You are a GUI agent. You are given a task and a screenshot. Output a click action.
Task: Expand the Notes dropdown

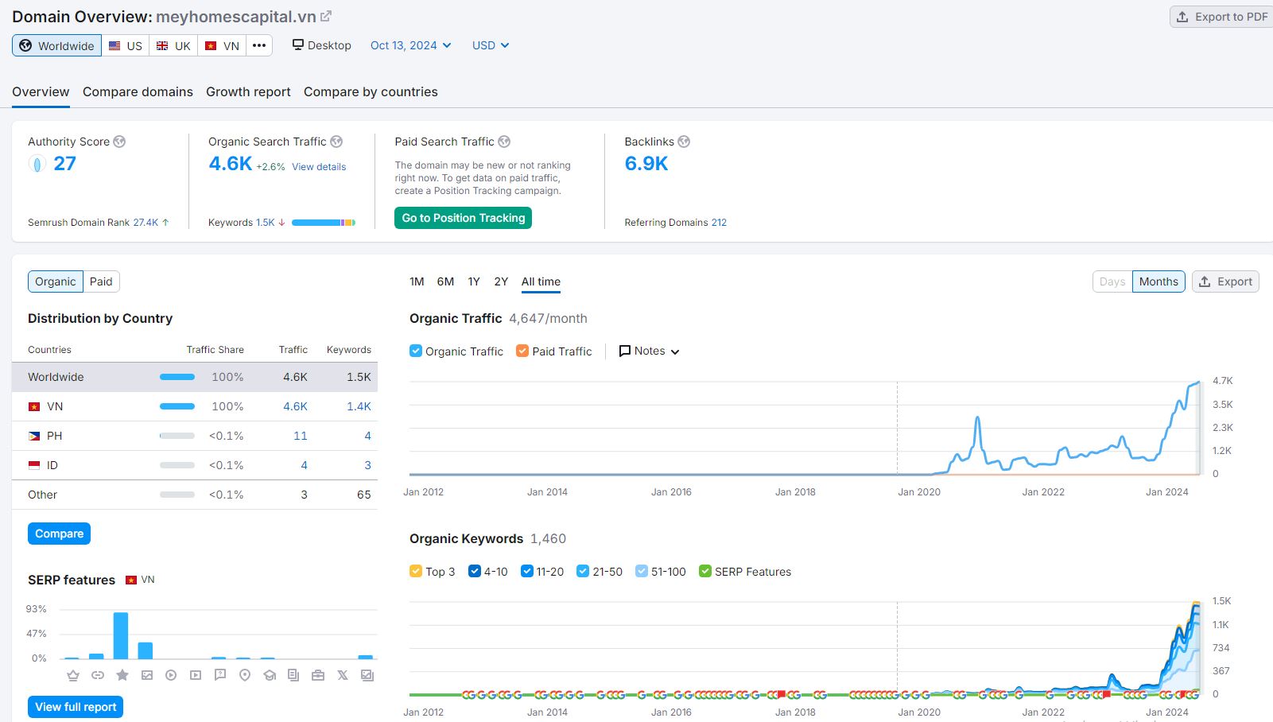coord(650,351)
